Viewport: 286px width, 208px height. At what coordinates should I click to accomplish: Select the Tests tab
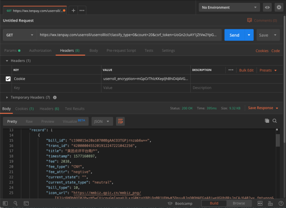pos(149,51)
